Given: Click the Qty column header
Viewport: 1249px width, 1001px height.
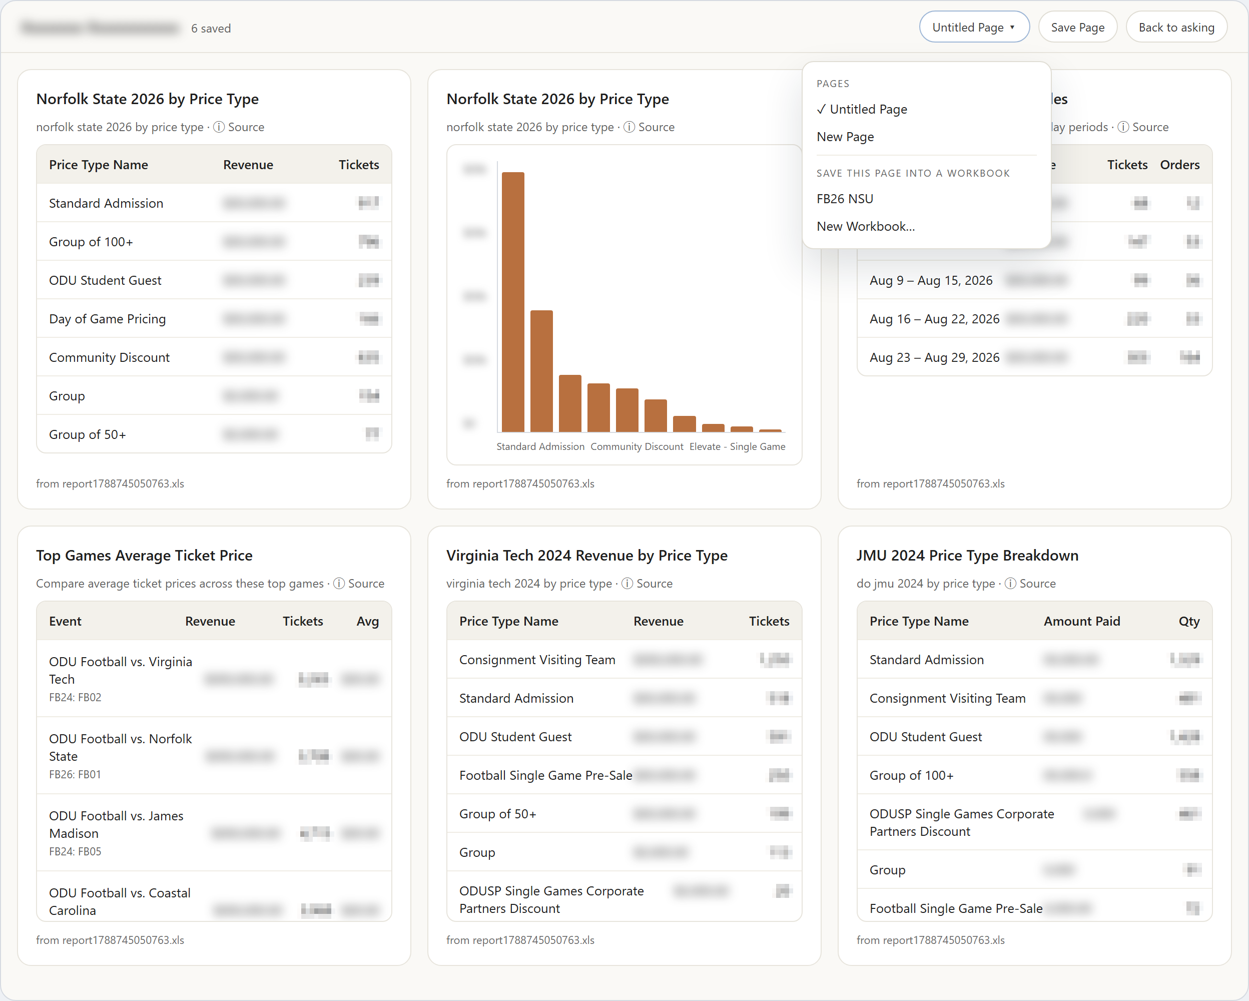Looking at the screenshot, I should pos(1189,622).
